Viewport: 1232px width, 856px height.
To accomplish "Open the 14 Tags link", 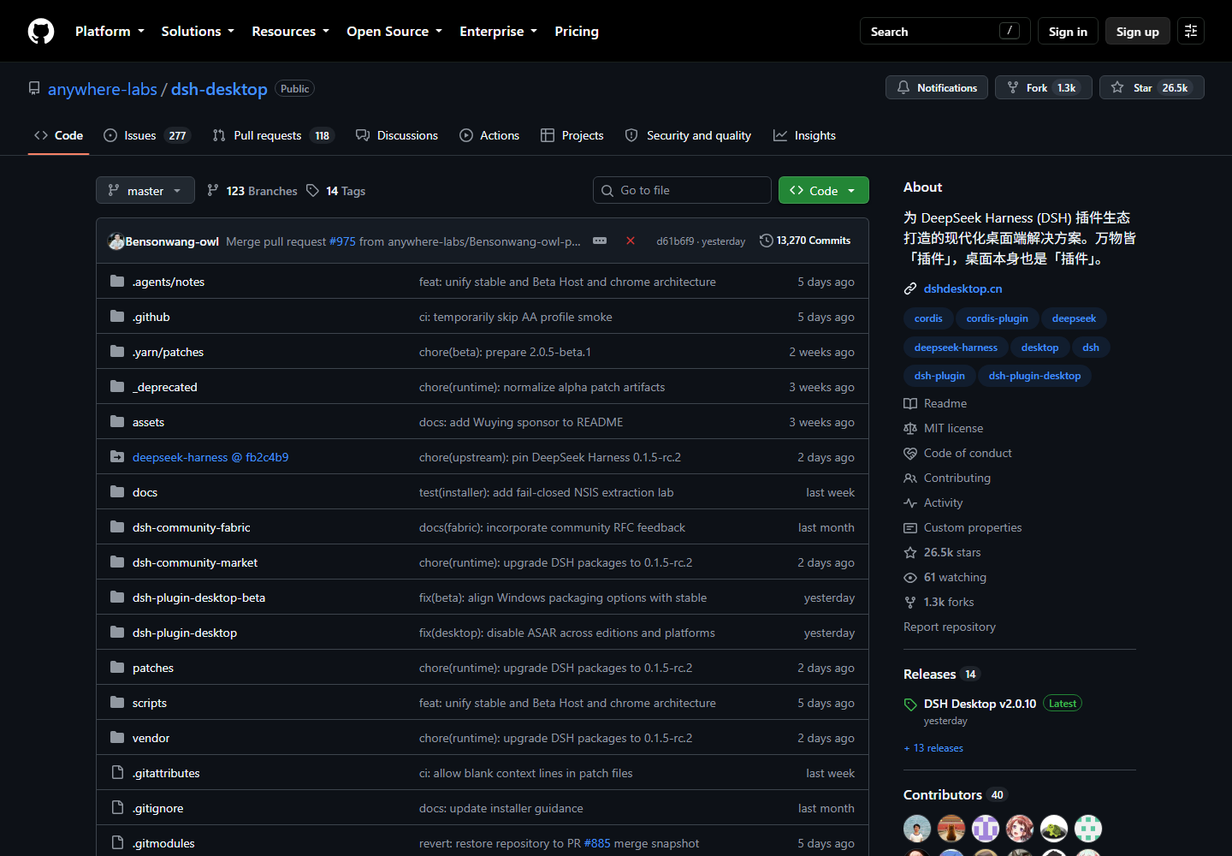I will (x=336, y=191).
